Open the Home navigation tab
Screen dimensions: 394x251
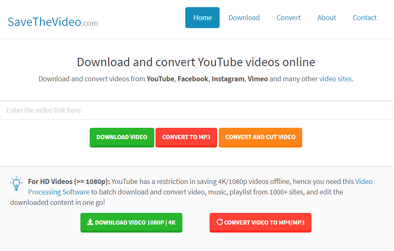(202, 18)
